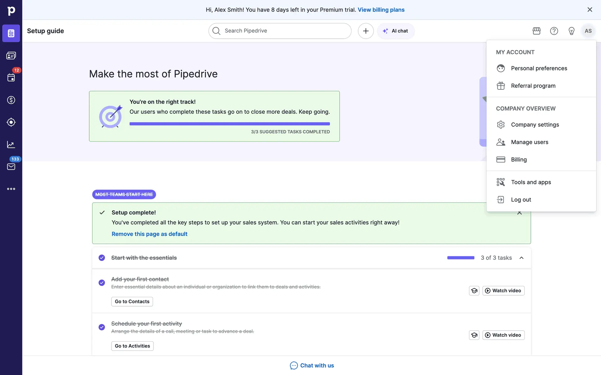
Task: Open Sales Assistant lightbulb icon
Action: 571,31
